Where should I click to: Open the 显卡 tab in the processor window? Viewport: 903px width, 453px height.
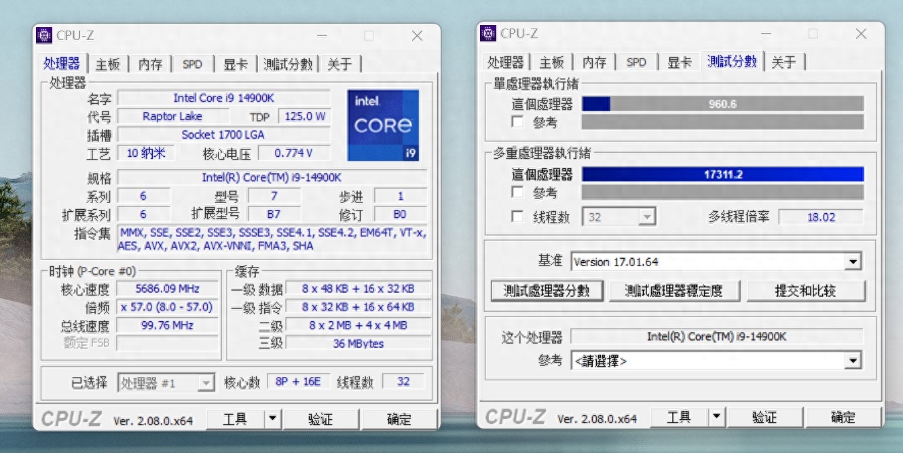point(236,64)
